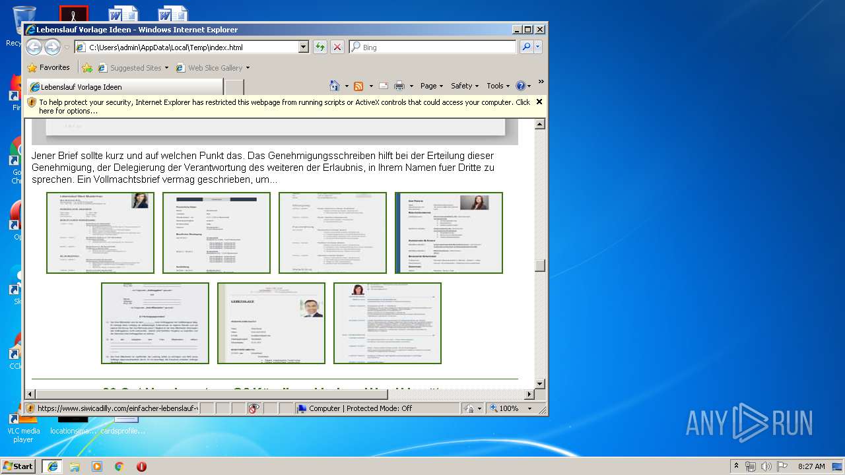Open the Windows Start button
Viewport: 845px width, 475px height.
click(18, 466)
